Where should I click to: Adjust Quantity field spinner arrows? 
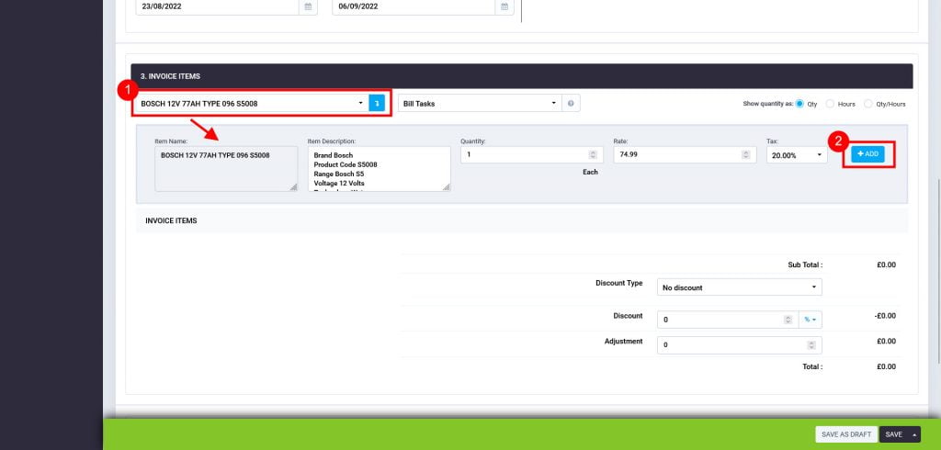pyautogui.click(x=593, y=155)
